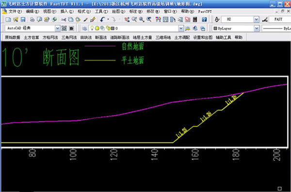Expand the AutoCAD 经典 workspace dropdown
This screenshot has height=192, width=291.
(x=58, y=28)
